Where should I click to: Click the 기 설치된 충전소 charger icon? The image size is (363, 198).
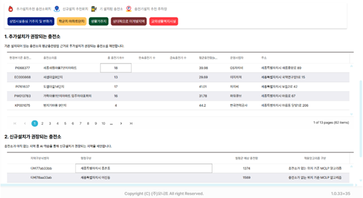pyautogui.click(x=94, y=9)
